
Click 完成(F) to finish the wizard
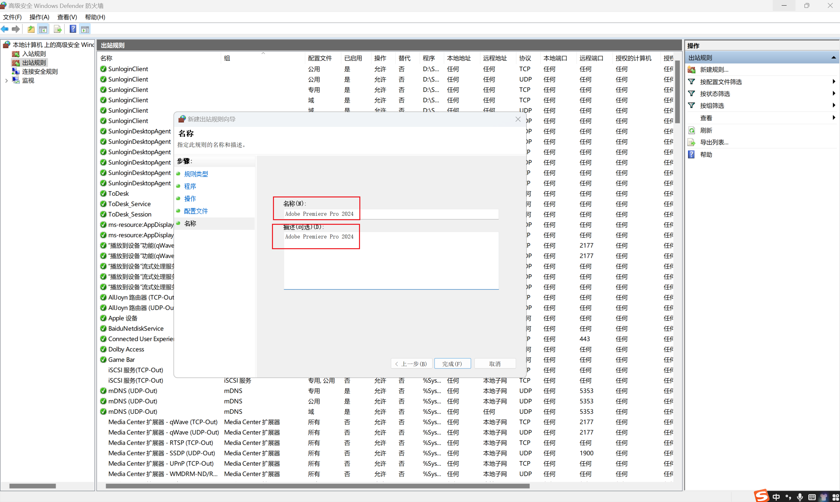(x=452, y=364)
